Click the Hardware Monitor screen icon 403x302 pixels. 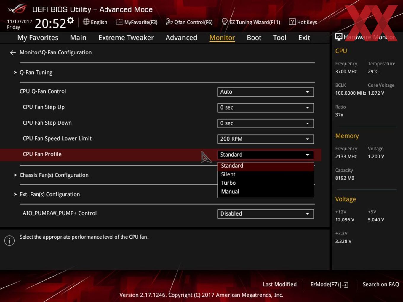[339, 37]
